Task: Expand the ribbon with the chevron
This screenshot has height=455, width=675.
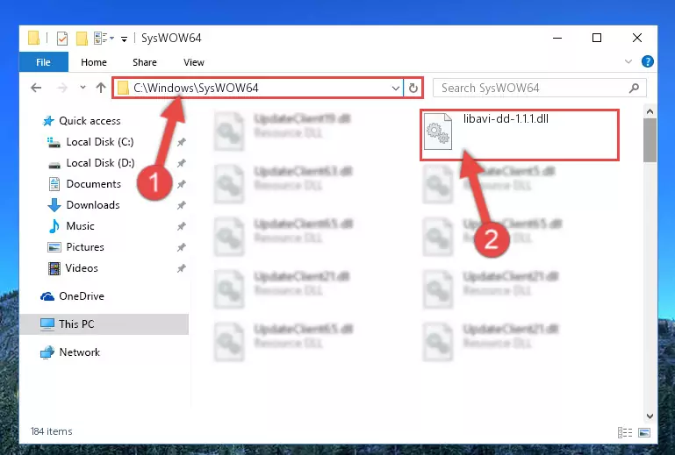Action: 628,61
